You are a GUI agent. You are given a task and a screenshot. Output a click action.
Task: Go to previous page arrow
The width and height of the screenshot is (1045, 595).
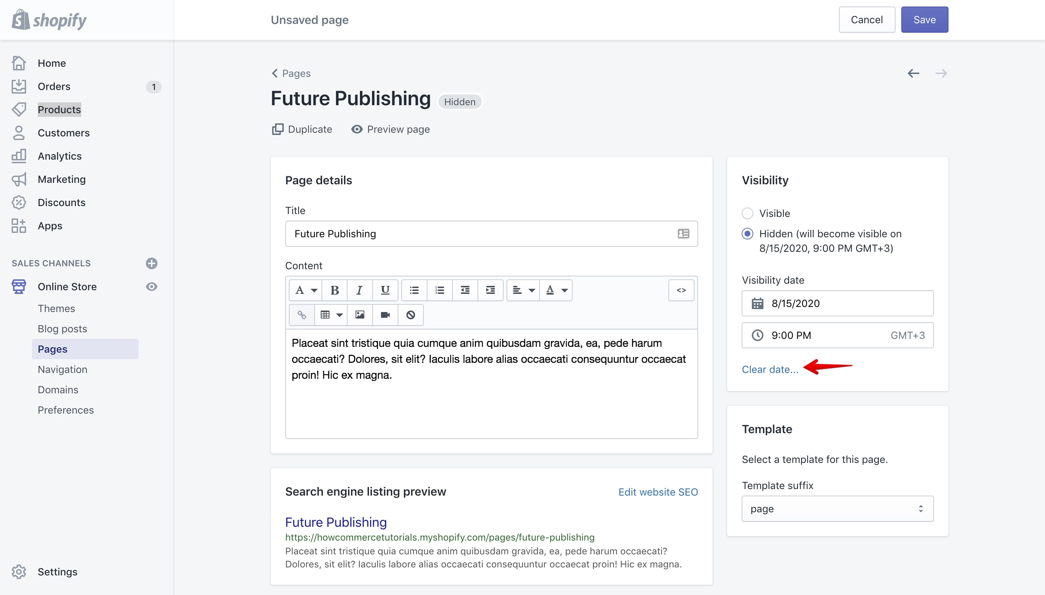[x=913, y=73]
